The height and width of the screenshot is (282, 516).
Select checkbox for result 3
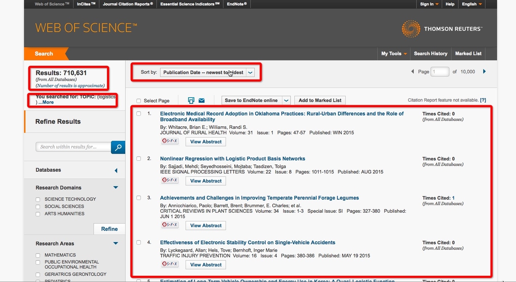click(x=139, y=198)
